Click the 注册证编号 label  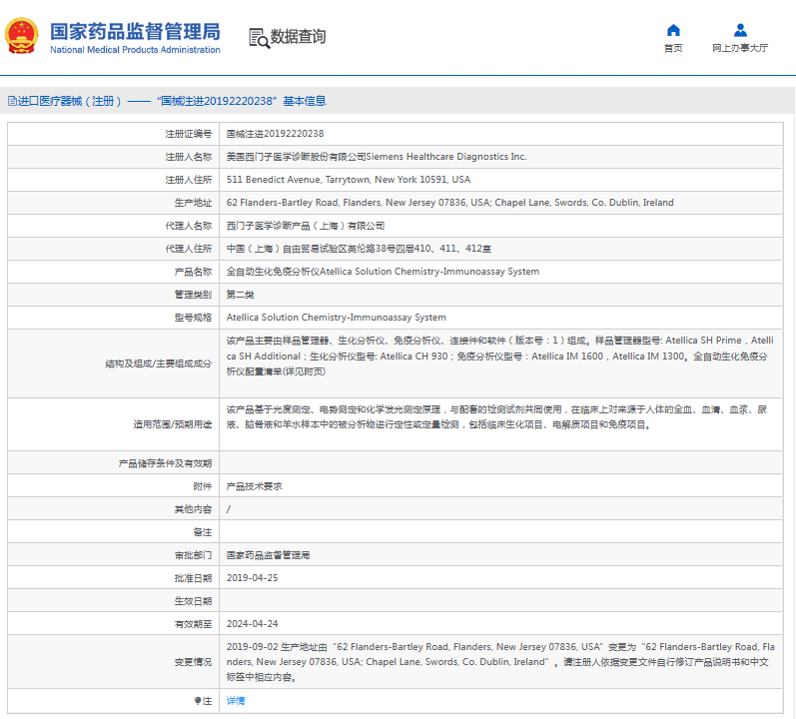click(x=189, y=134)
